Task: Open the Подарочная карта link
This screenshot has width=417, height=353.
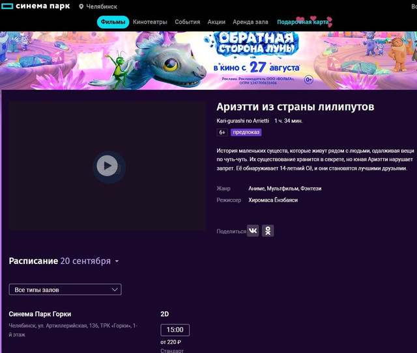Action: [x=303, y=22]
